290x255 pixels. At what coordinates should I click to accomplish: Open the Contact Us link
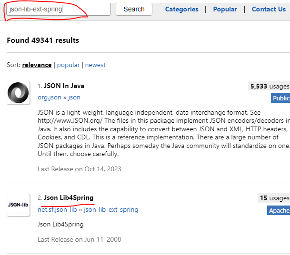(x=269, y=9)
